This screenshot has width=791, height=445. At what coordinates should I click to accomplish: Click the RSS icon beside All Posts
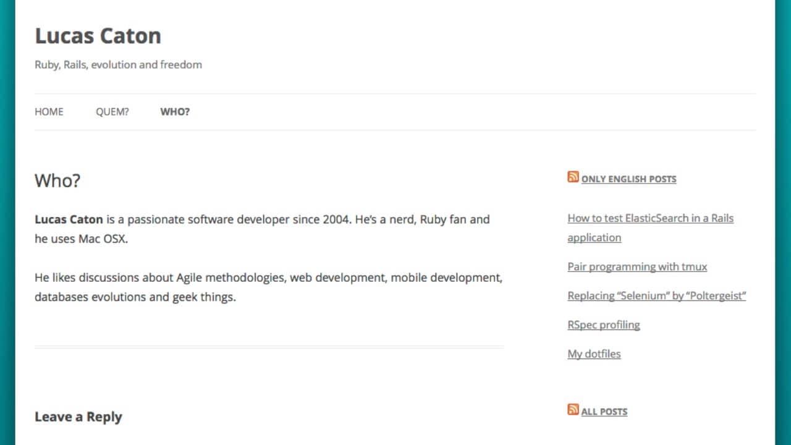(573, 410)
